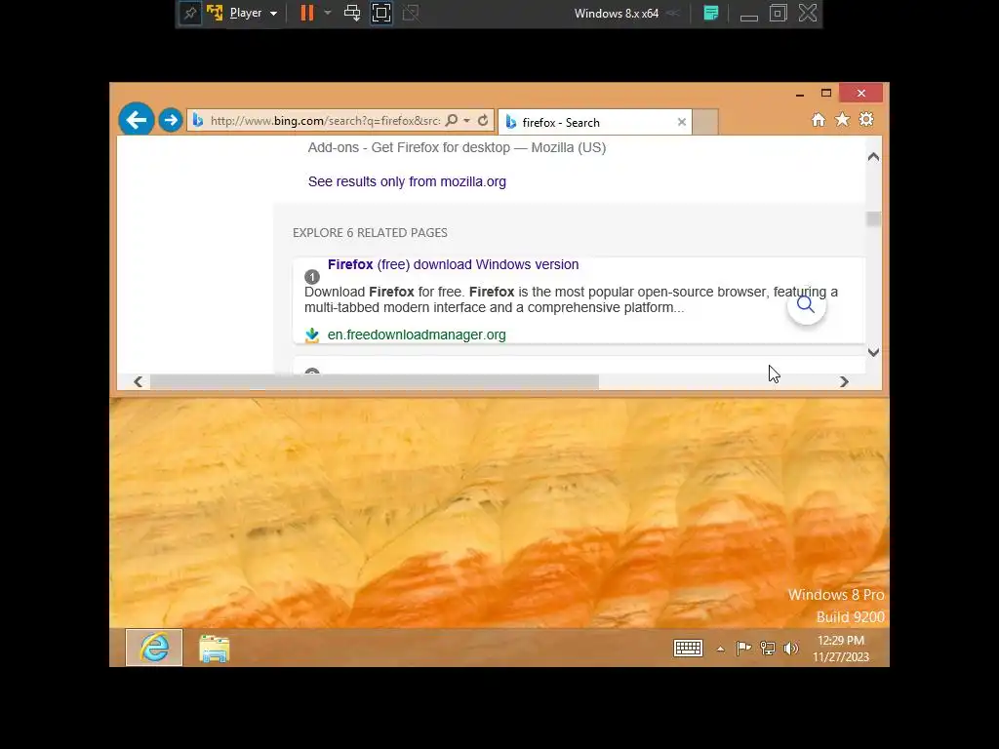Viewport: 999px width, 749px height.
Task: Click the 'EXPLORE 6 RELATED PAGES' heading
Action: [370, 233]
